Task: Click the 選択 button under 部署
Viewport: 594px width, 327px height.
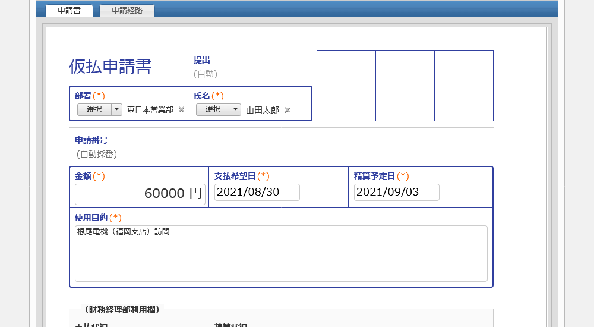Action: point(94,109)
